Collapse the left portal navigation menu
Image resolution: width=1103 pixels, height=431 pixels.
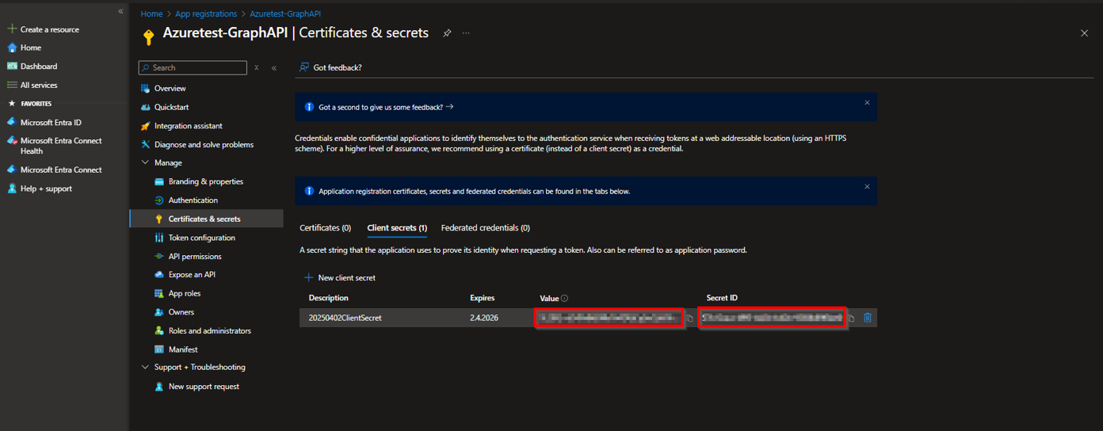click(120, 11)
